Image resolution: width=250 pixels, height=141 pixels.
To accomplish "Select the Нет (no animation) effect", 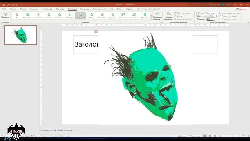I will (16, 16).
